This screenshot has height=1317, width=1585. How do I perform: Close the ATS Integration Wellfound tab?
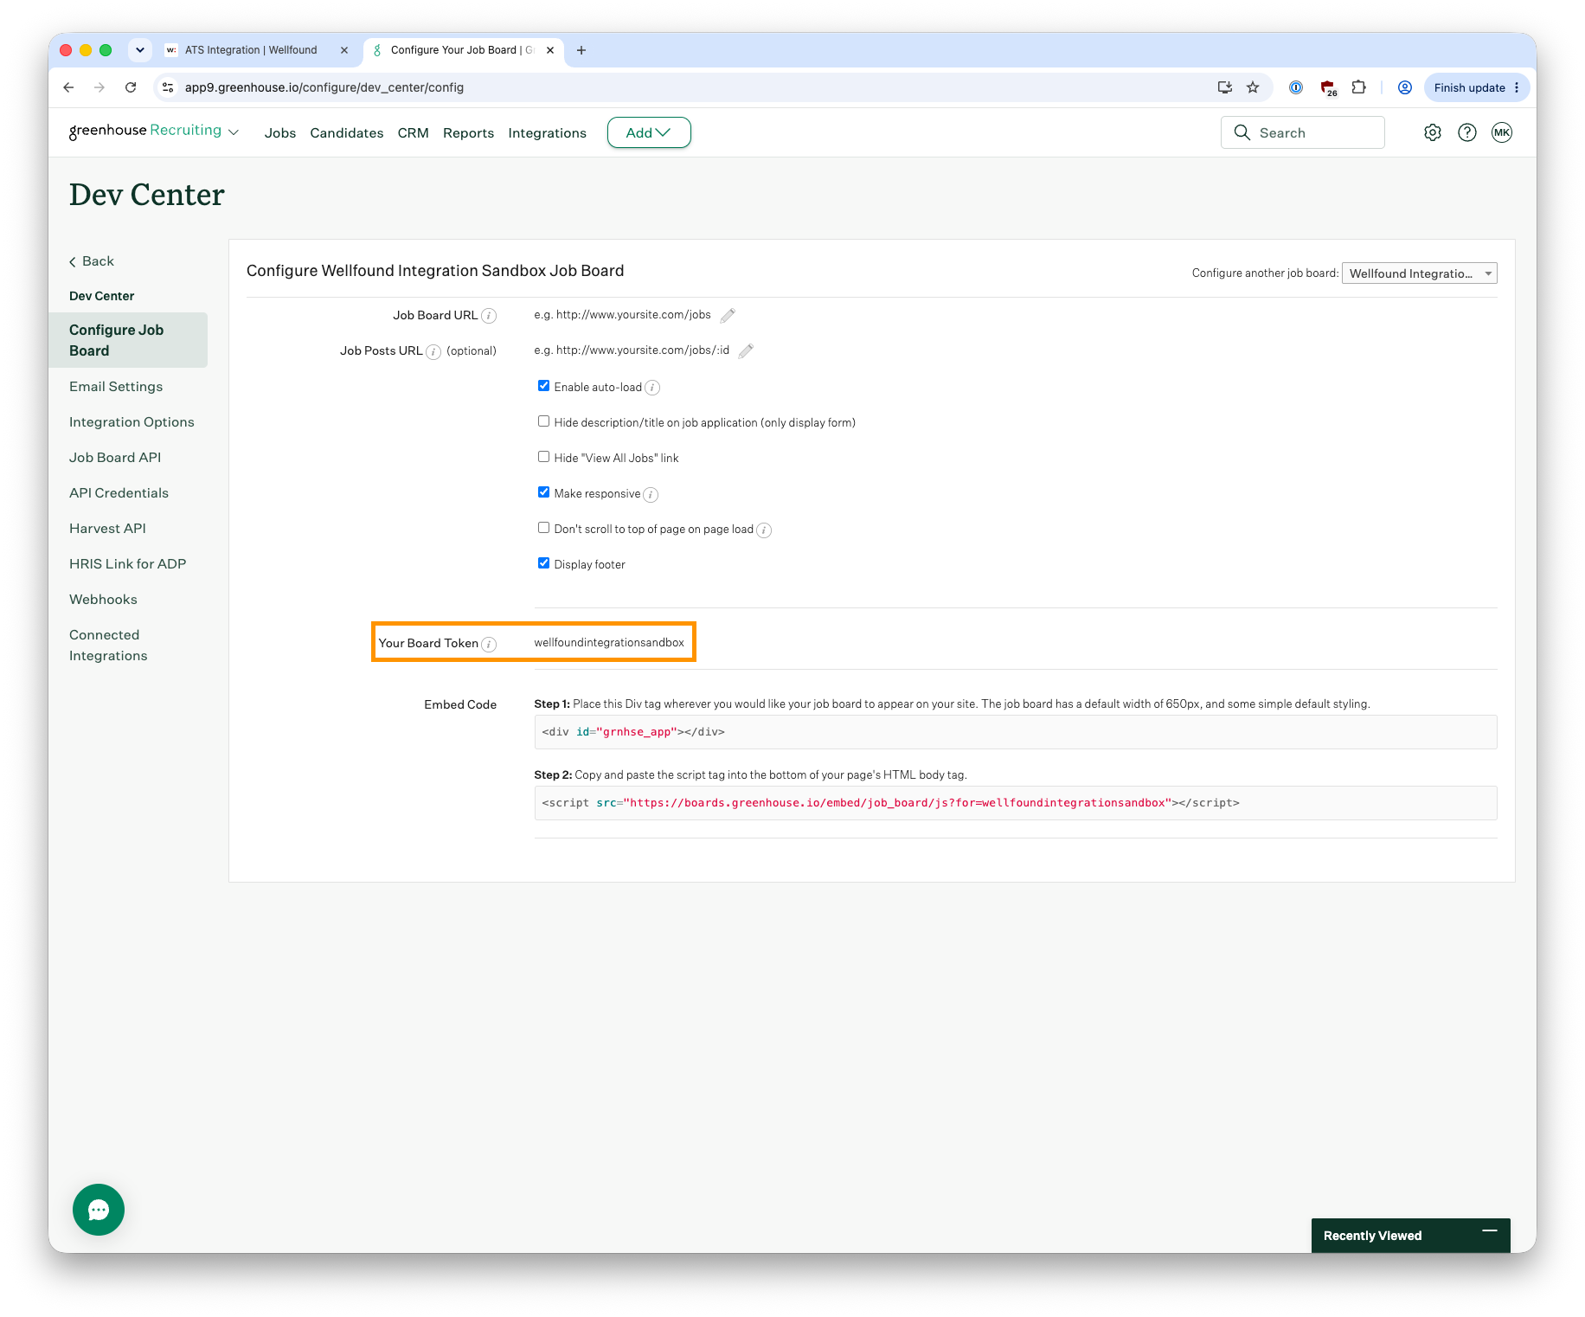pos(344,50)
